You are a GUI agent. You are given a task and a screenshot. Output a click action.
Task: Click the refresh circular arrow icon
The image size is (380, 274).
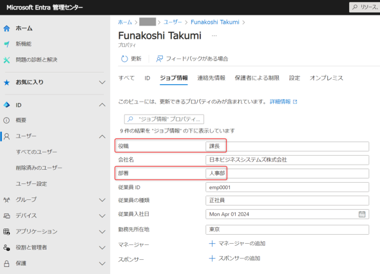(124, 59)
